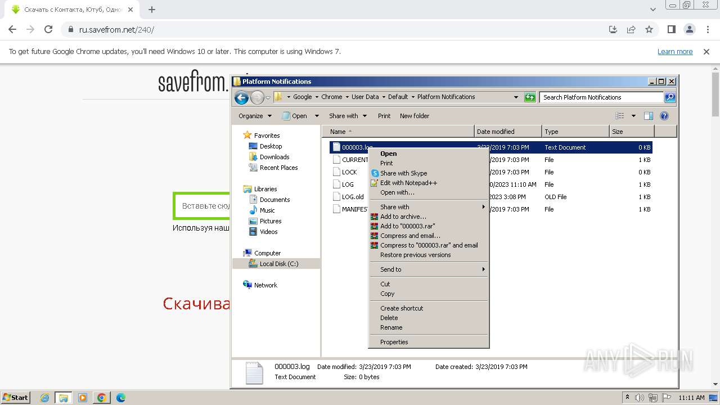This screenshot has width=720, height=405.
Task: Expand address bar history dropdown
Action: [516, 97]
